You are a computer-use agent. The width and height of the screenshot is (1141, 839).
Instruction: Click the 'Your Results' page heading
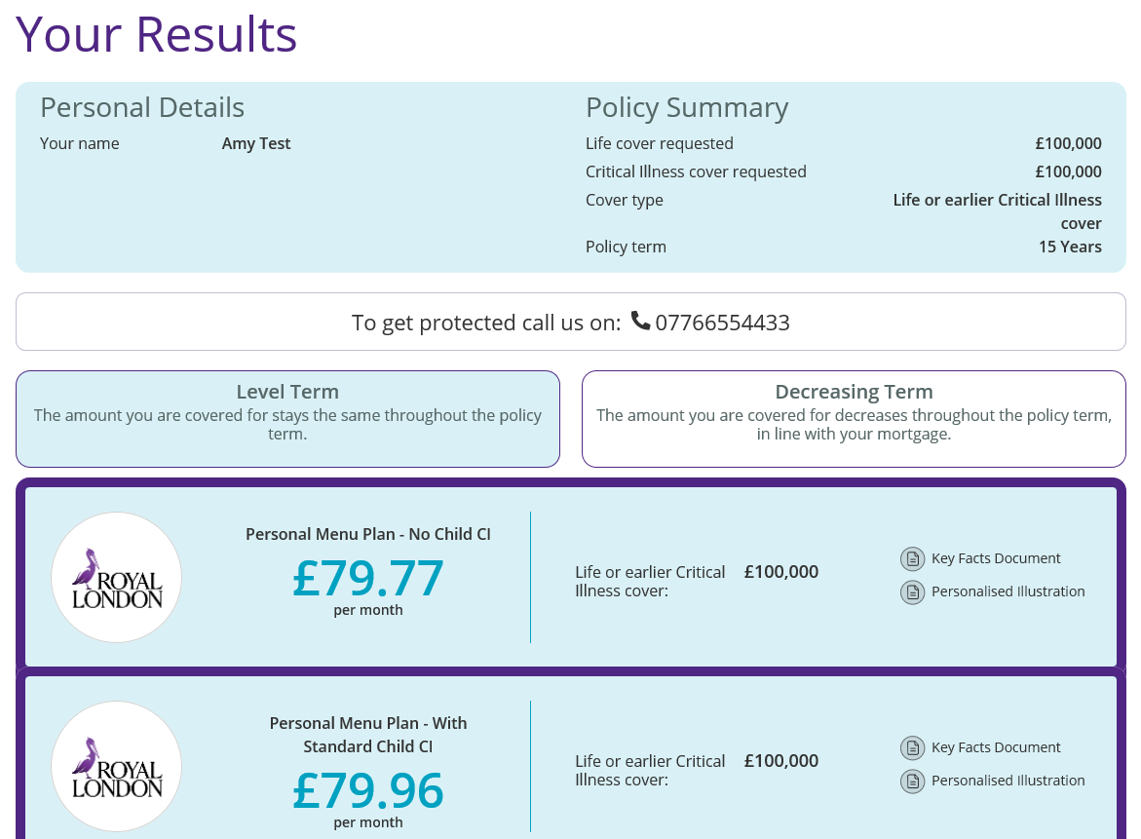(x=157, y=33)
